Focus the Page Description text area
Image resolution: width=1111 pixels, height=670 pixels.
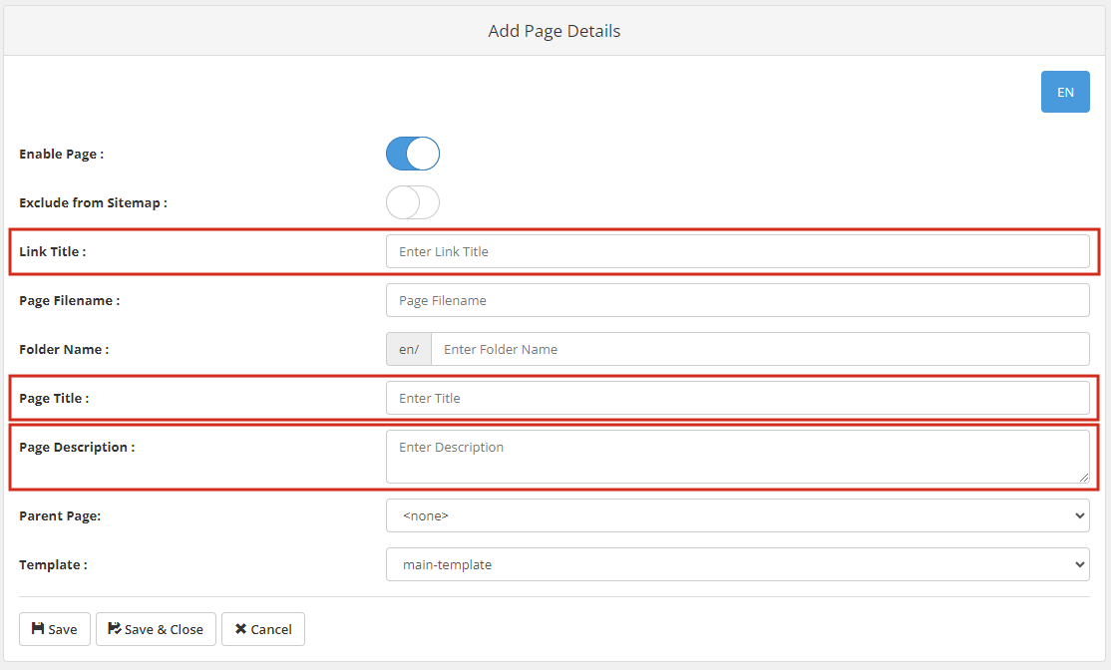pos(737,456)
